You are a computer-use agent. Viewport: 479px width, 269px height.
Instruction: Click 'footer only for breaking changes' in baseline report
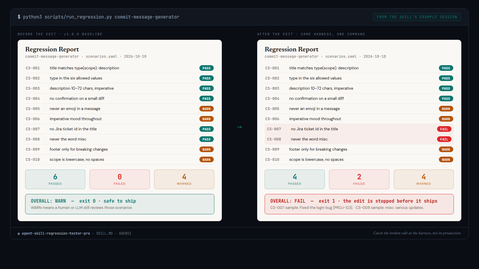click(79, 149)
